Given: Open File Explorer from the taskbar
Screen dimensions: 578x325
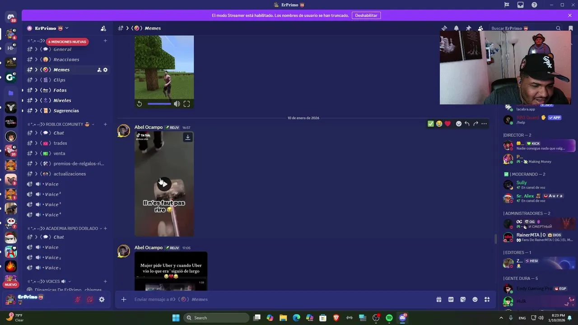Looking at the screenshot, I should (283, 318).
